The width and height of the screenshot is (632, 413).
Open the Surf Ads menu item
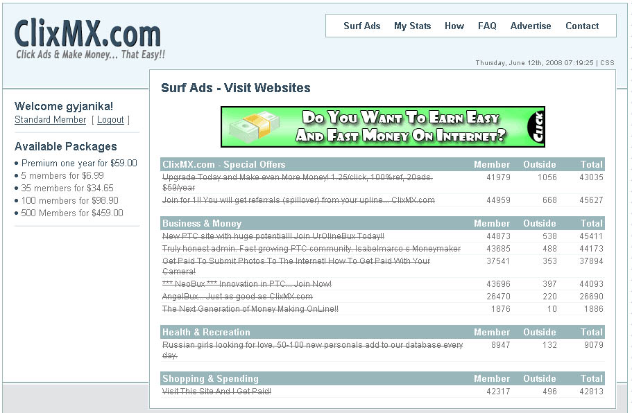361,26
